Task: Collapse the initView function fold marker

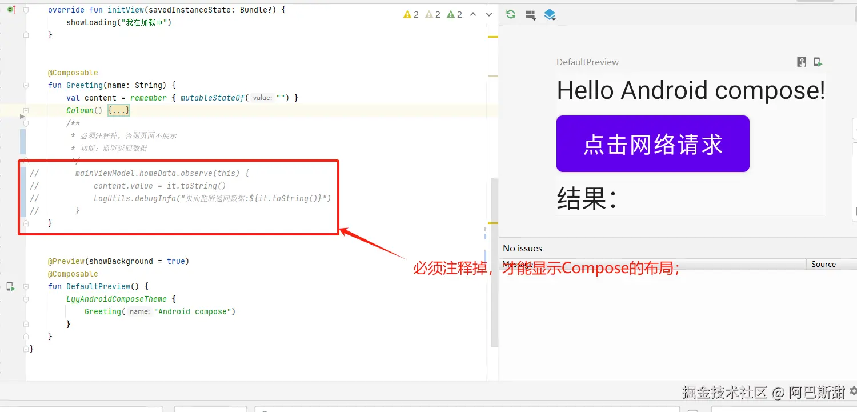Action: point(26,10)
